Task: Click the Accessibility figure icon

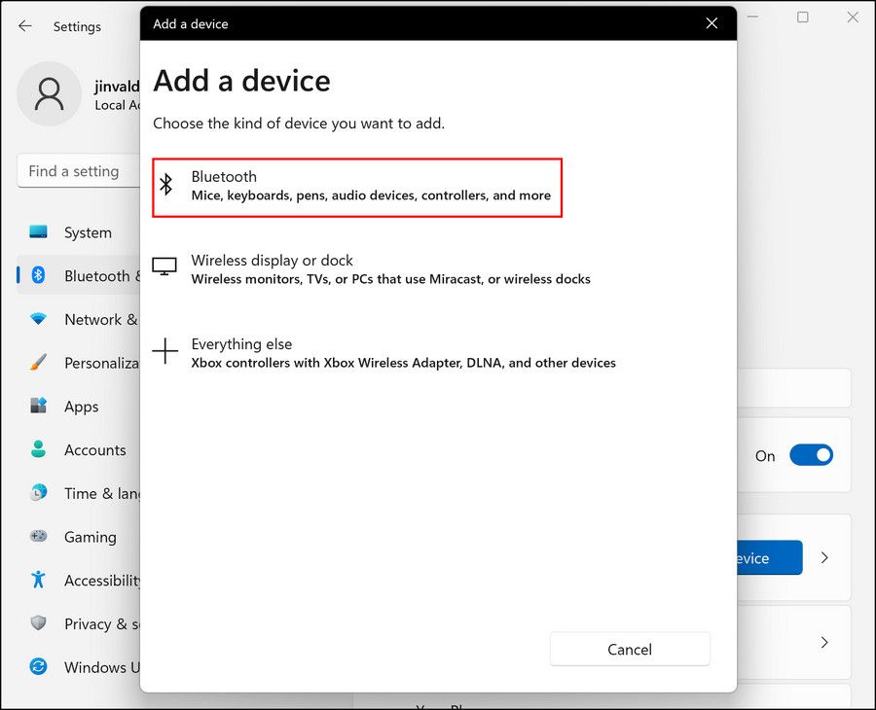Action: click(x=39, y=581)
